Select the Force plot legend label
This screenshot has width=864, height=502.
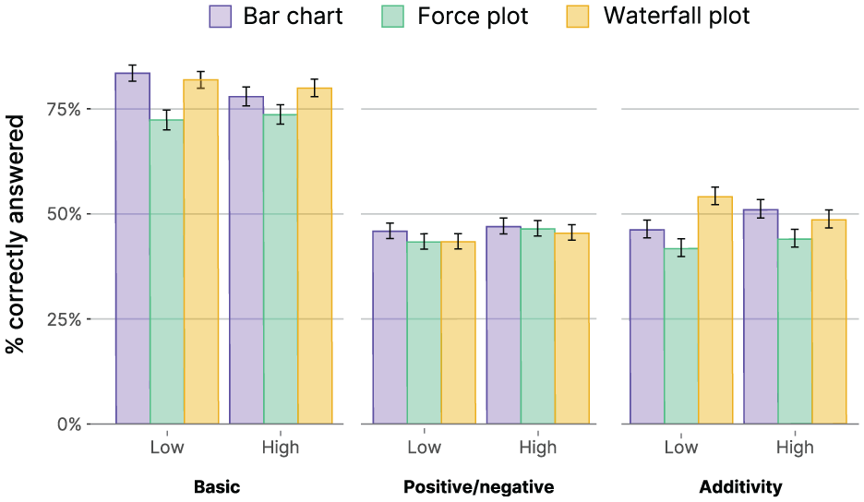click(473, 16)
